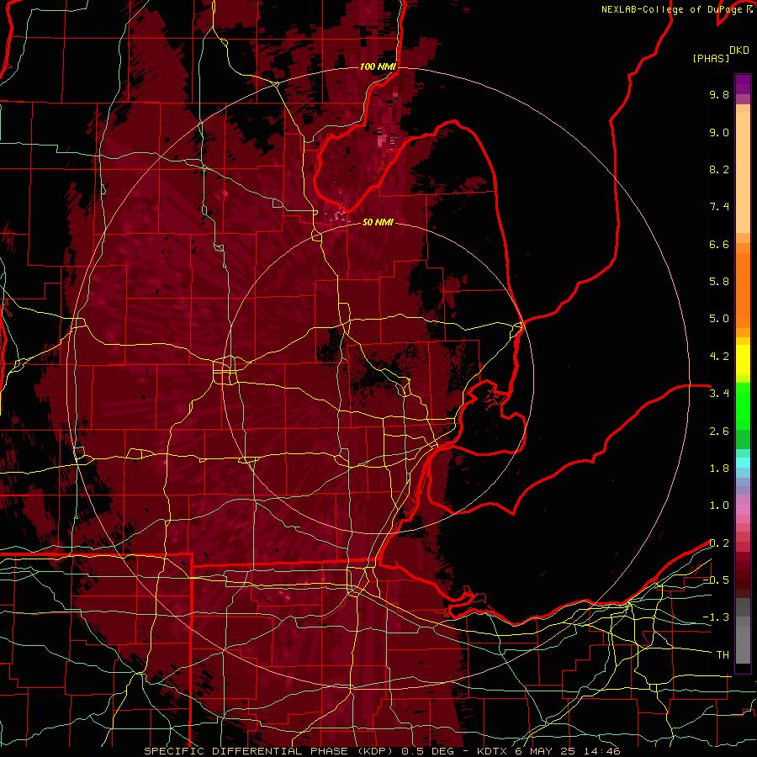The height and width of the screenshot is (757, 757).
Task: Click the 100 NMI range ring label
Action: [x=378, y=66]
